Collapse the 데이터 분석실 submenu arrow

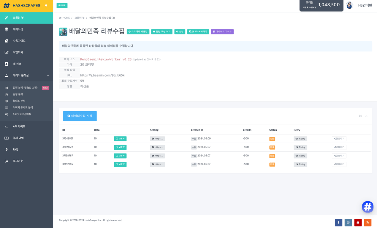tap(48, 76)
